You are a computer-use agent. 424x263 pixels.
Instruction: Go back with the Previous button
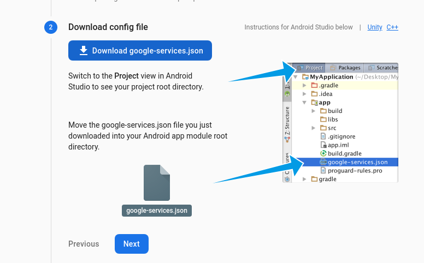point(84,244)
